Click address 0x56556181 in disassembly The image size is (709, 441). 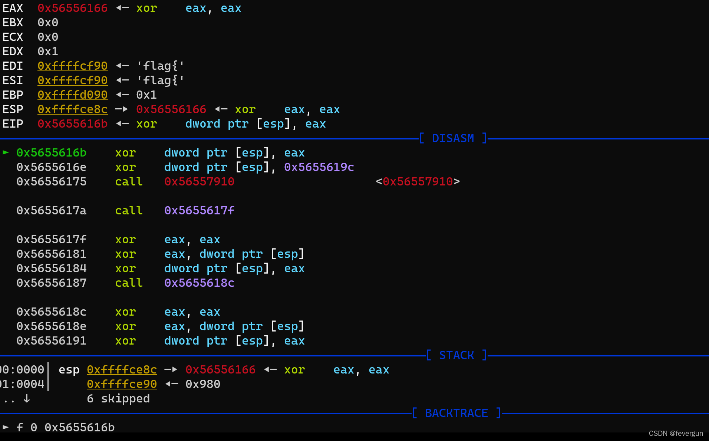click(51, 254)
